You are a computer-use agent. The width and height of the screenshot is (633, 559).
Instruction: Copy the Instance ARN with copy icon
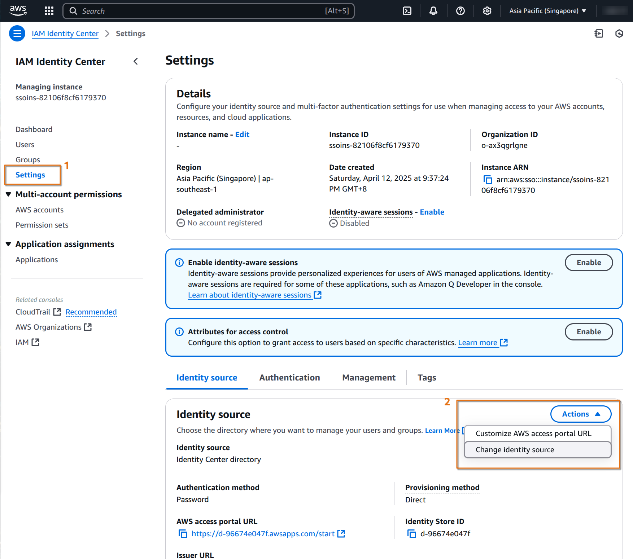point(488,180)
